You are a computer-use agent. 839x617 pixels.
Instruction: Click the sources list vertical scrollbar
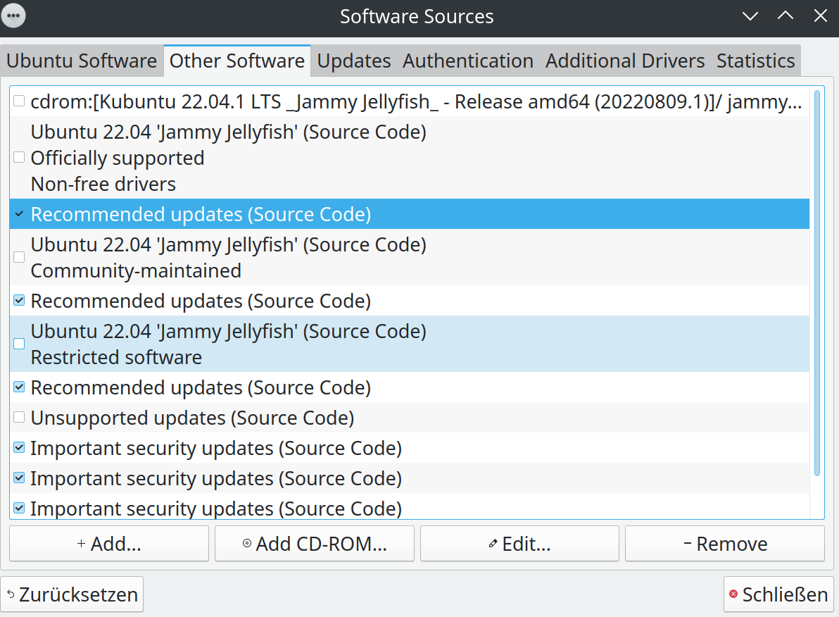tap(817, 283)
